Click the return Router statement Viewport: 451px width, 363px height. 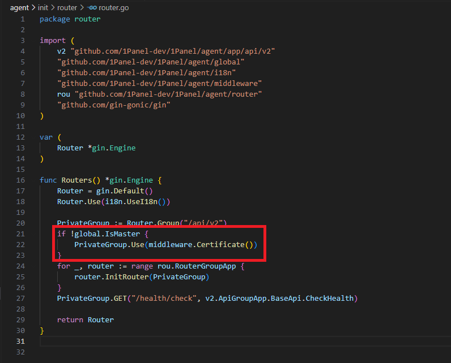pos(85,320)
